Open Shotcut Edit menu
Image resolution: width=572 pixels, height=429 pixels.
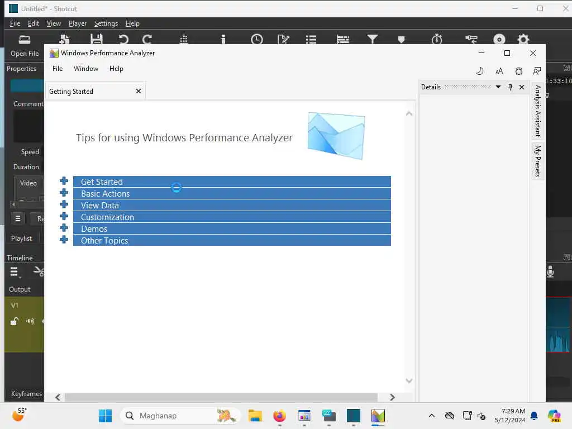[33, 23]
